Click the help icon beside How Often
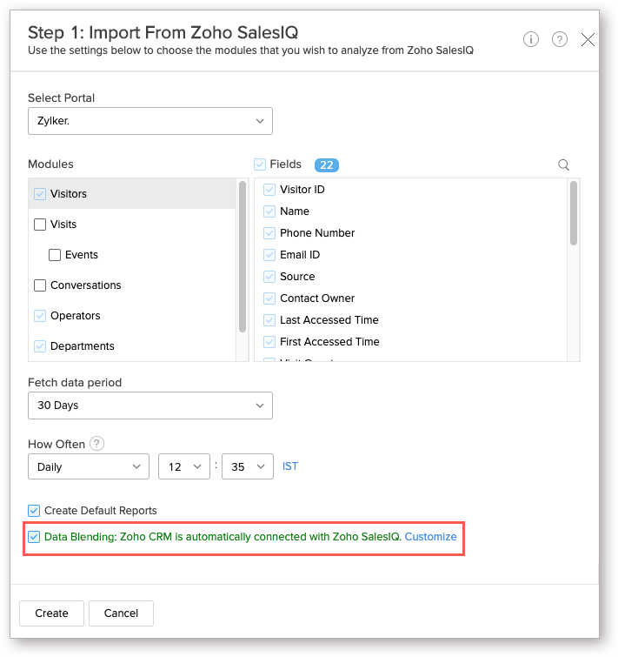The width and height of the screenshot is (618, 657). pos(97,444)
